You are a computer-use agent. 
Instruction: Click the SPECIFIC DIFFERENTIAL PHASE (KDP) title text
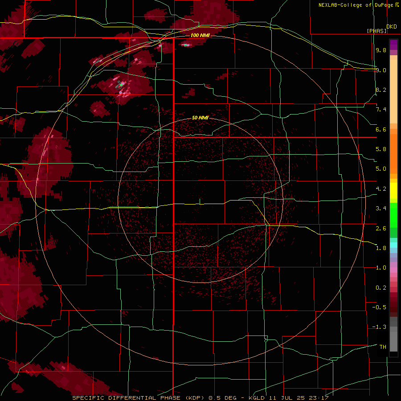[139, 398]
